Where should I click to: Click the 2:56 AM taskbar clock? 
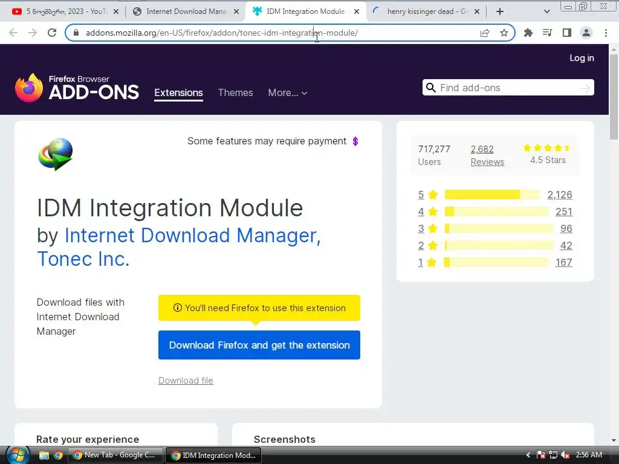click(x=589, y=455)
